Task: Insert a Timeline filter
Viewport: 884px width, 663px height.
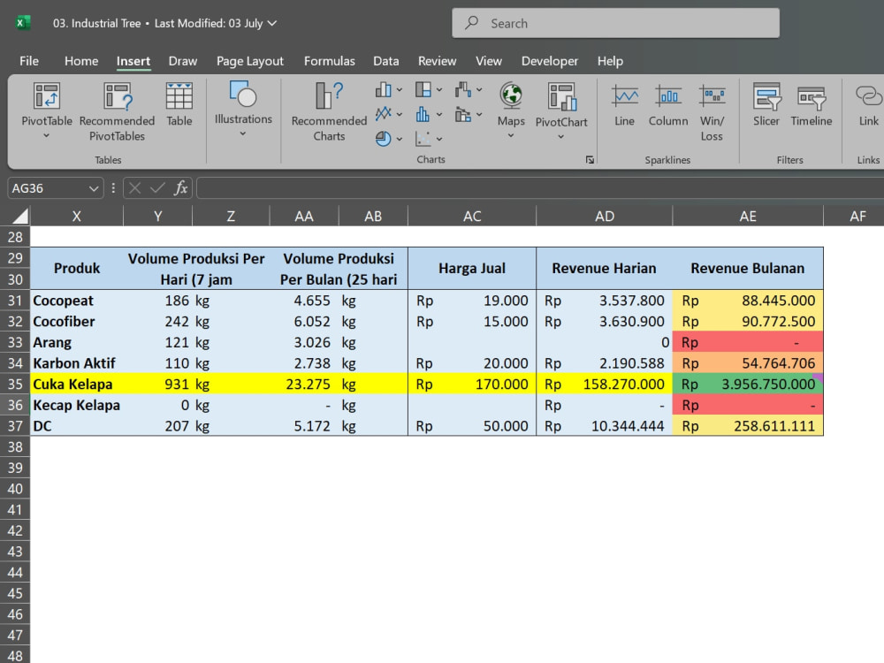Action: point(812,105)
